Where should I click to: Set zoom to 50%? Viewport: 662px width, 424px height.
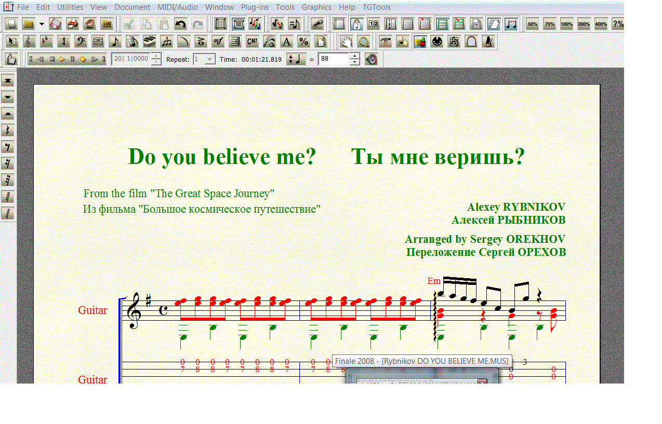533,24
